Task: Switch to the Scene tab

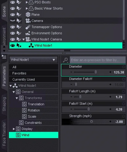Action: point(4,12)
